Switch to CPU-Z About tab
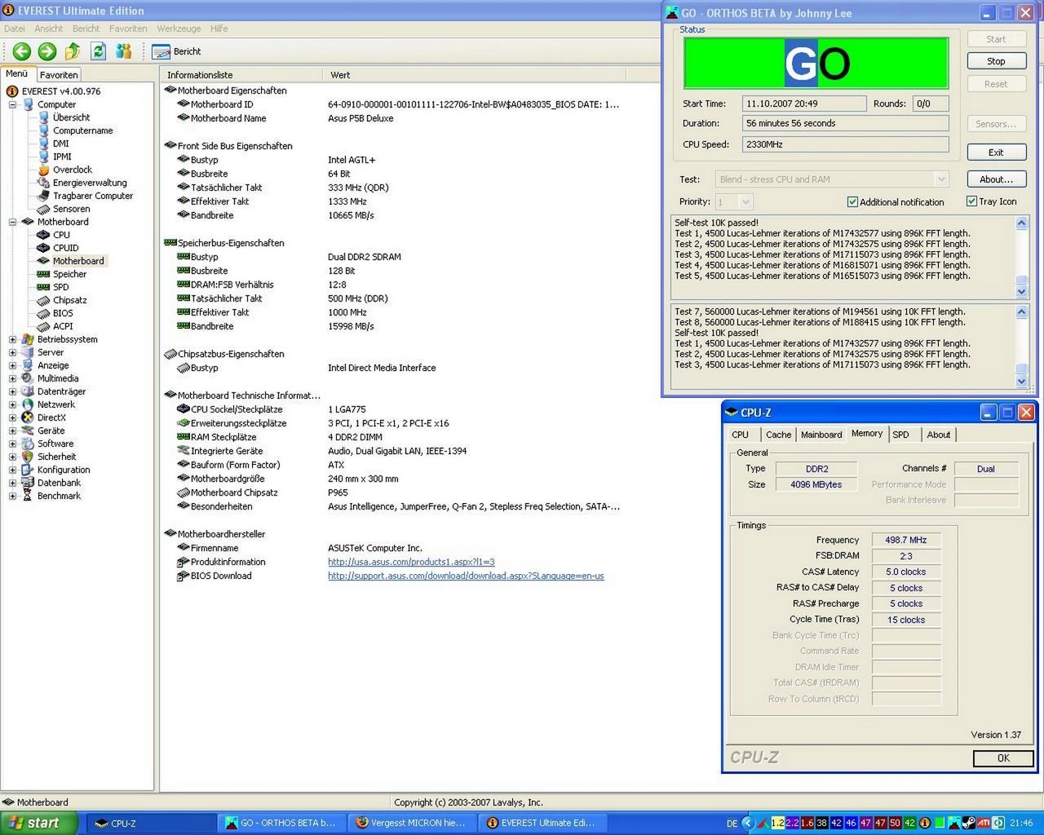The image size is (1044, 835). coord(939,435)
